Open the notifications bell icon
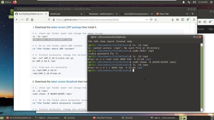 click(184, 2)
